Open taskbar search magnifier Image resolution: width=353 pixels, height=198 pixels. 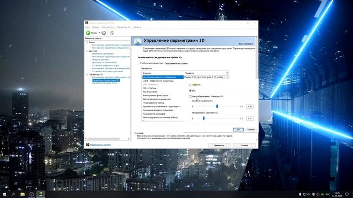tap(13, 194)
